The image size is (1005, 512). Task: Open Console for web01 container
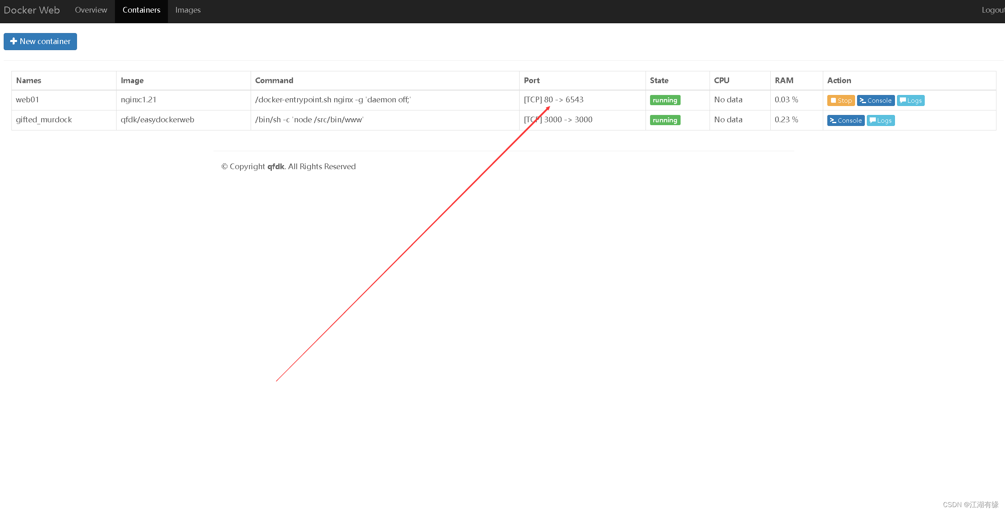coord(877,100)
